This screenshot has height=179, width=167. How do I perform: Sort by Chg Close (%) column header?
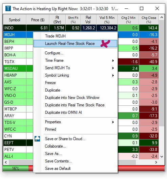click(x=149, y=20)
